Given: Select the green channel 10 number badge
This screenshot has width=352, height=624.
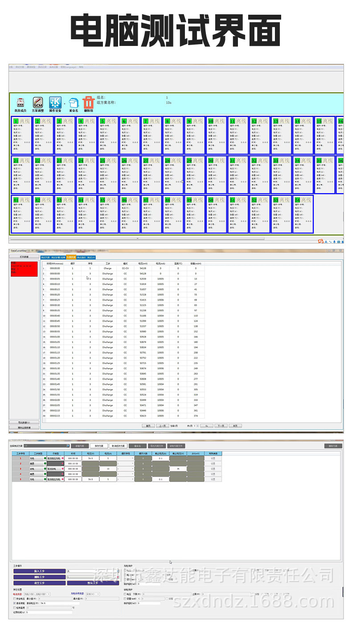Looking at the screenshot, I should 211,121.
